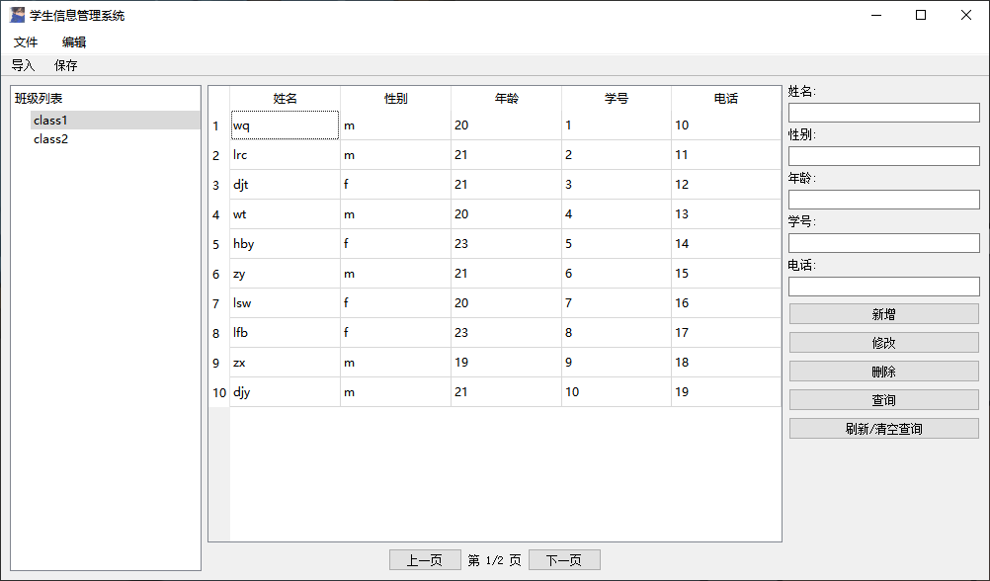Select the name cell wt

tap(286, 214)
